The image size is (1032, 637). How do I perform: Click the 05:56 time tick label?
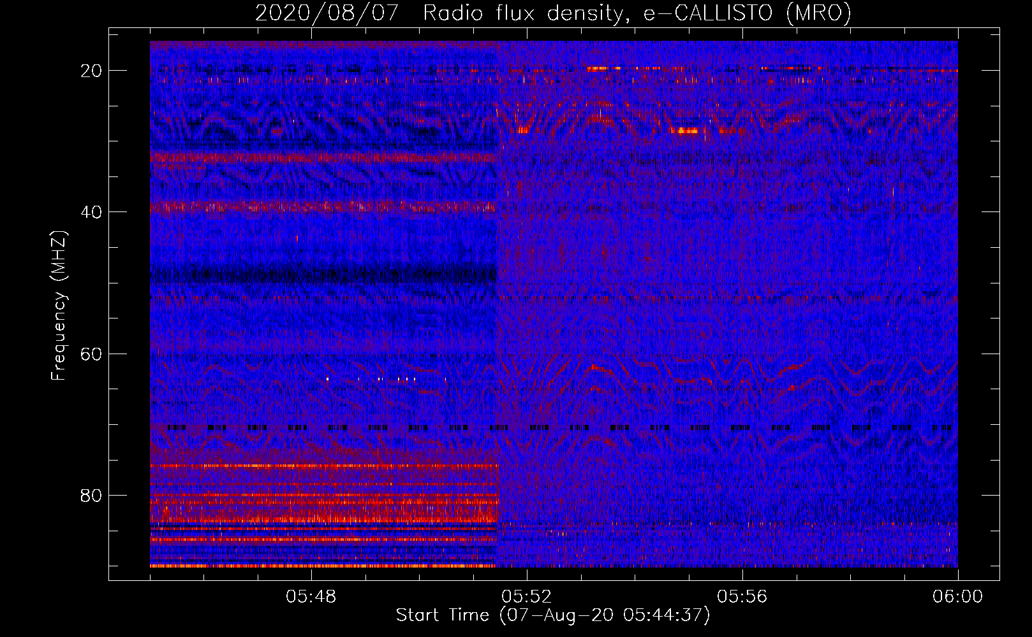point(742,597)
